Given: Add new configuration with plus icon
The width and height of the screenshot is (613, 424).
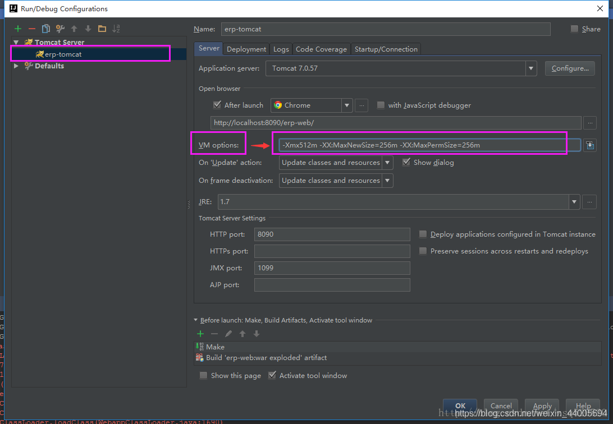Looking at the screenshot, I should tap(17, 29).
